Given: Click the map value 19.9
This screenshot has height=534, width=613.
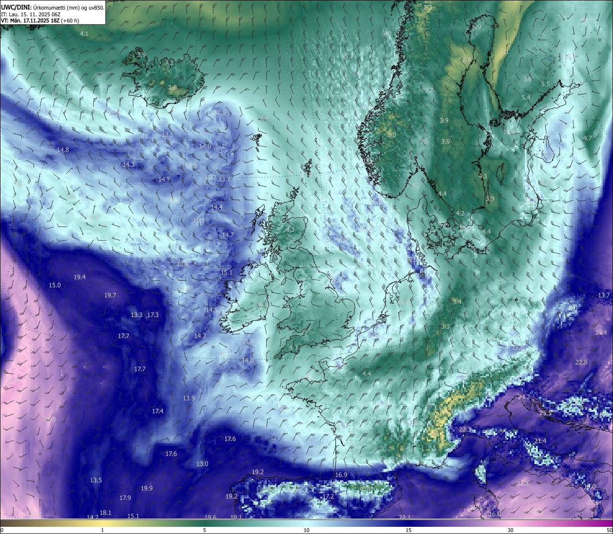Looking at the screenshot, I should point(147,488).
